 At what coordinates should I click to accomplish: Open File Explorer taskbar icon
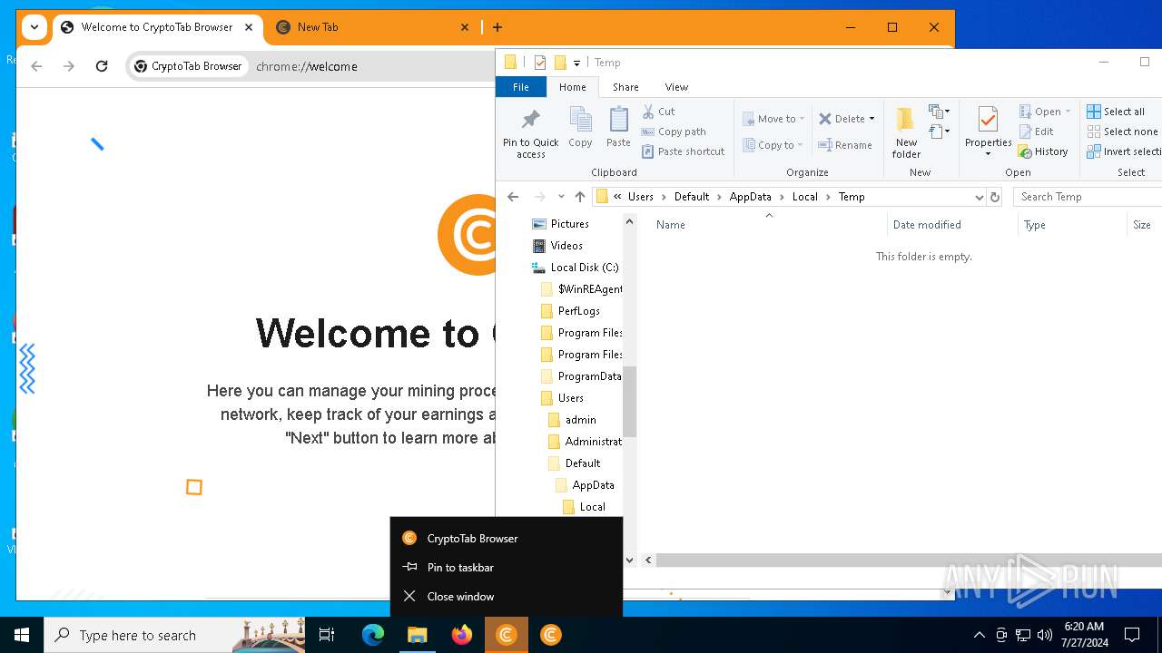[x=418, y=635]
